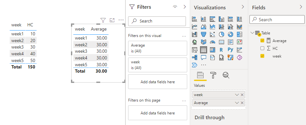The image size is (306, 125).
Task: Select the Pie chart visual
Action: [221, 34]
